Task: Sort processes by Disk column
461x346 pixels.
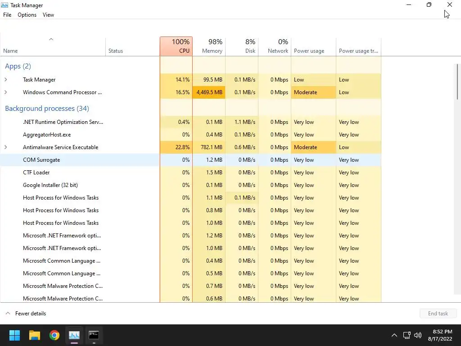Action: [242, 46]
